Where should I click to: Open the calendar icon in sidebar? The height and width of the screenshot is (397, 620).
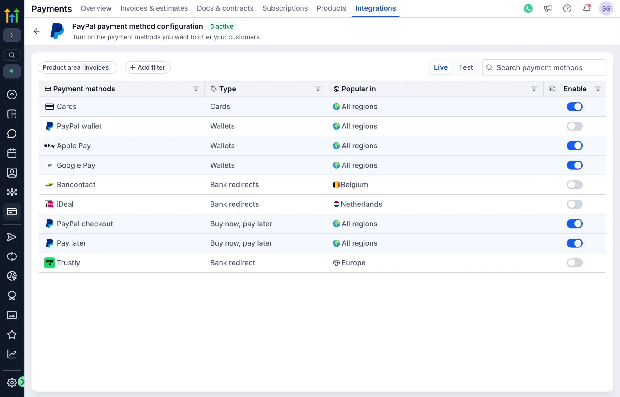click(x=12, y=153)
